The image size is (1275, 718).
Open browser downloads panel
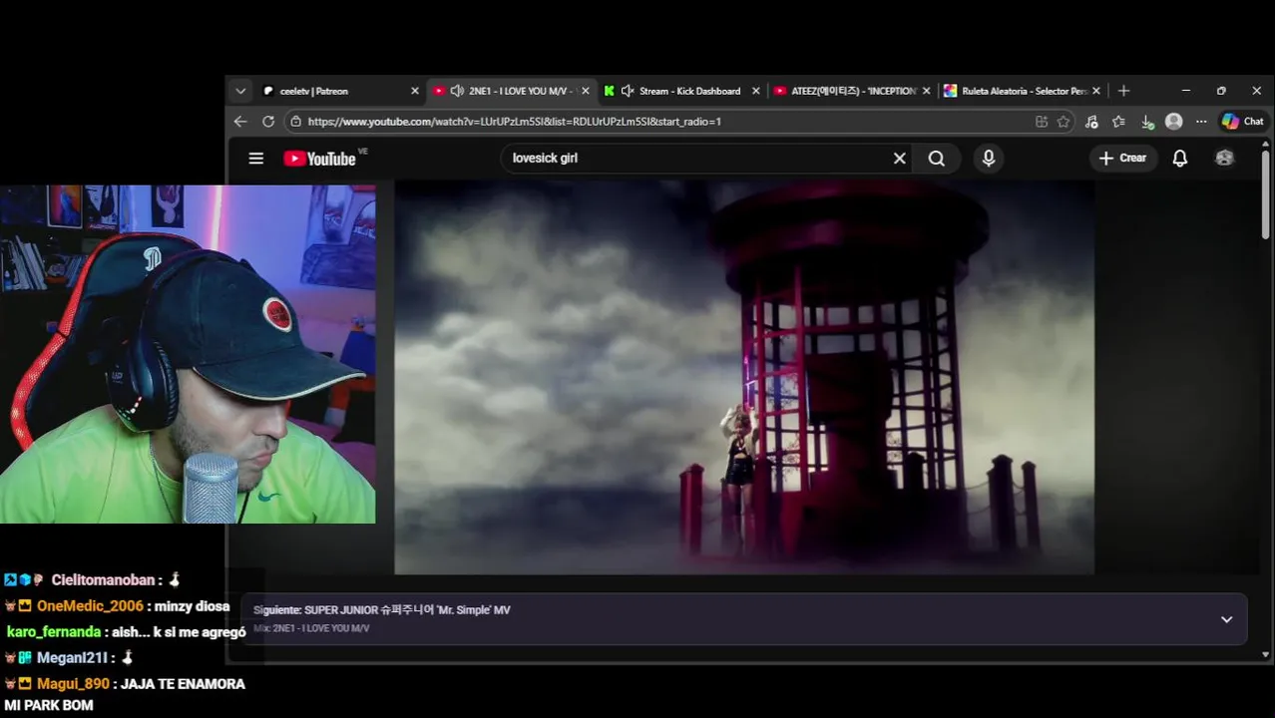1147,122
